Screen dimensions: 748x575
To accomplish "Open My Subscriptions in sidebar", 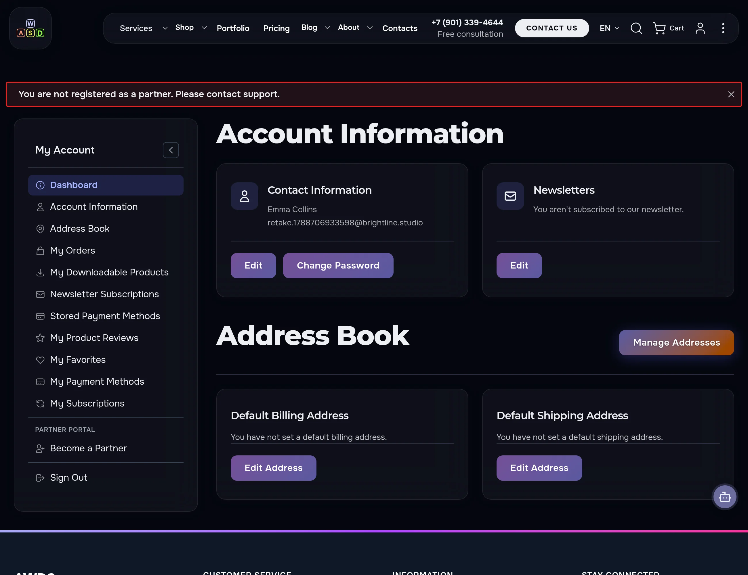I will [106, 404].
